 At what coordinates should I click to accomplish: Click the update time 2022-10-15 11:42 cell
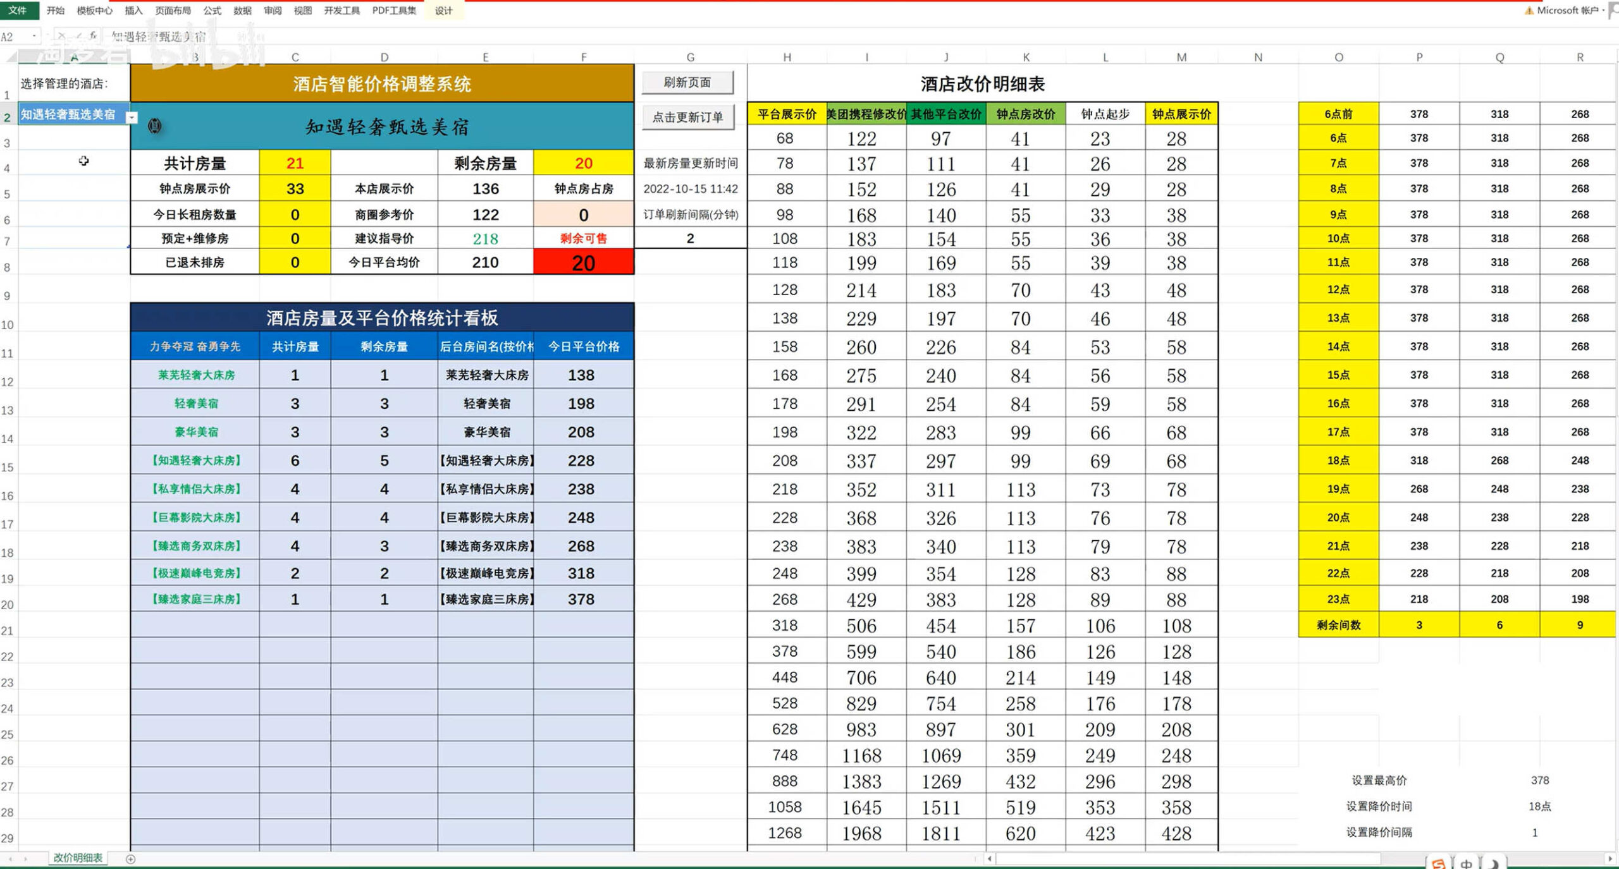coord(691,188)
